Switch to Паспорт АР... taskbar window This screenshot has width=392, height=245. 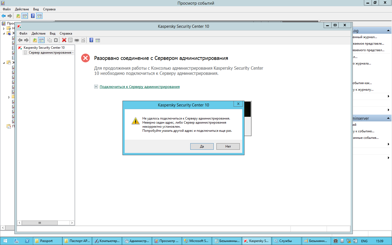77,241
